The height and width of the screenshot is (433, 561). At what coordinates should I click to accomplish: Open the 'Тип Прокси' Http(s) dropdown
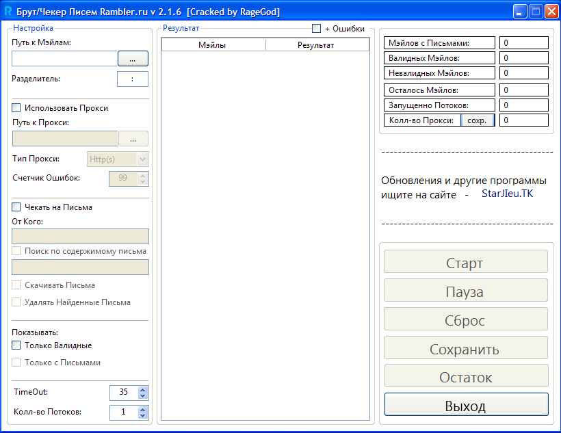click(x=118, y=159)
